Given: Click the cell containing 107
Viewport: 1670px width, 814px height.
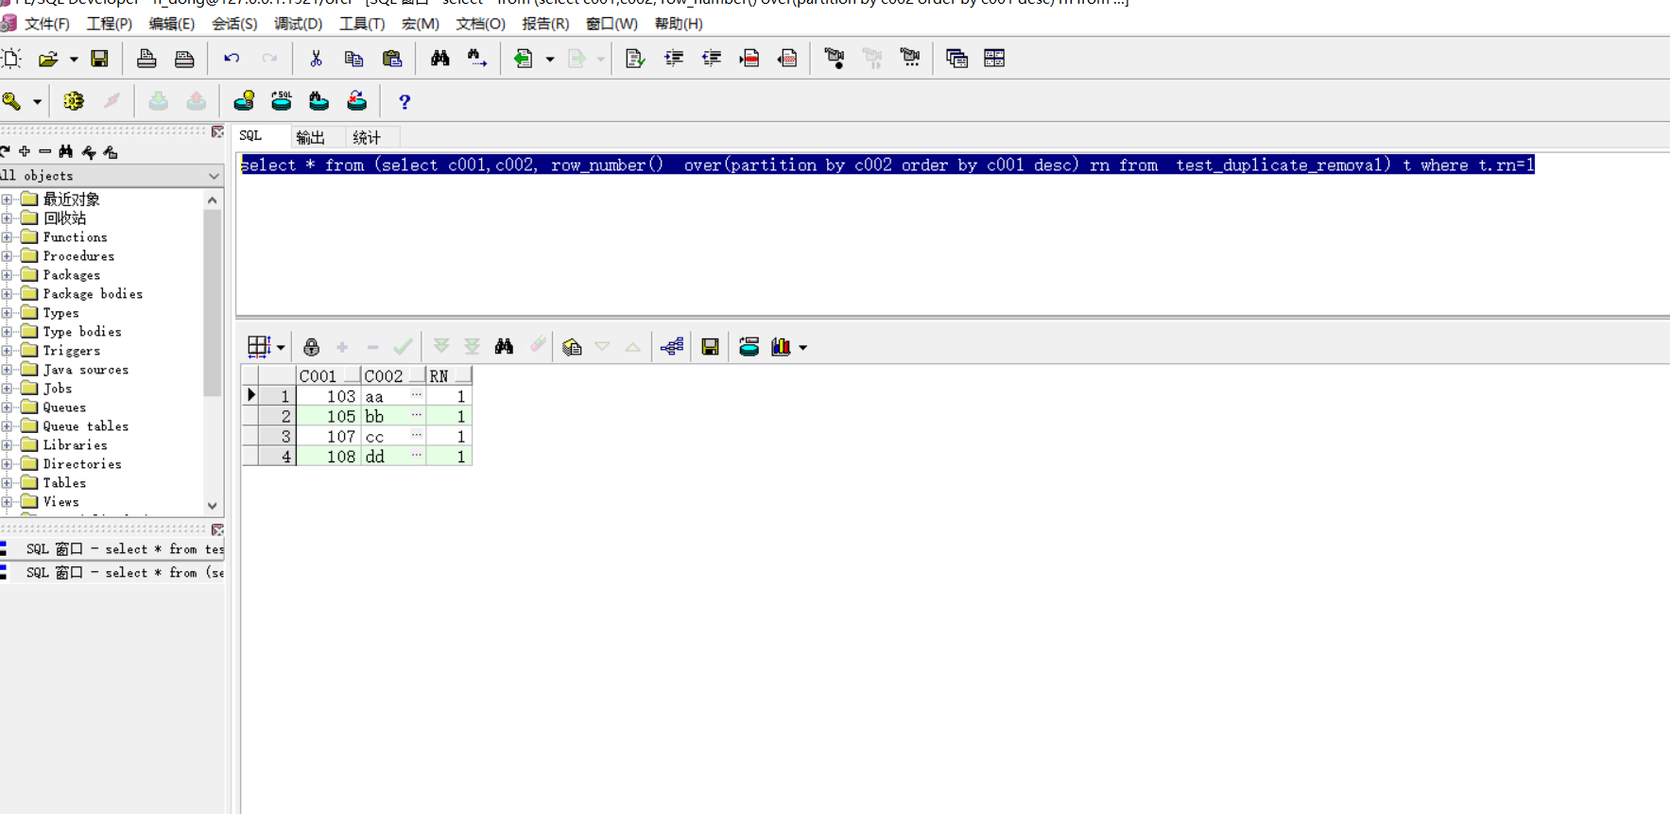Looking at the screenshot, I should [329, 437].
